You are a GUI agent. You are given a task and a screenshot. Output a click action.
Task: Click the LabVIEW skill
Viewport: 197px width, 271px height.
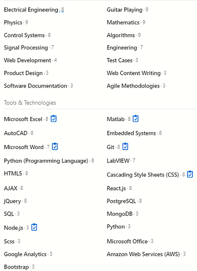pos(118,161)
